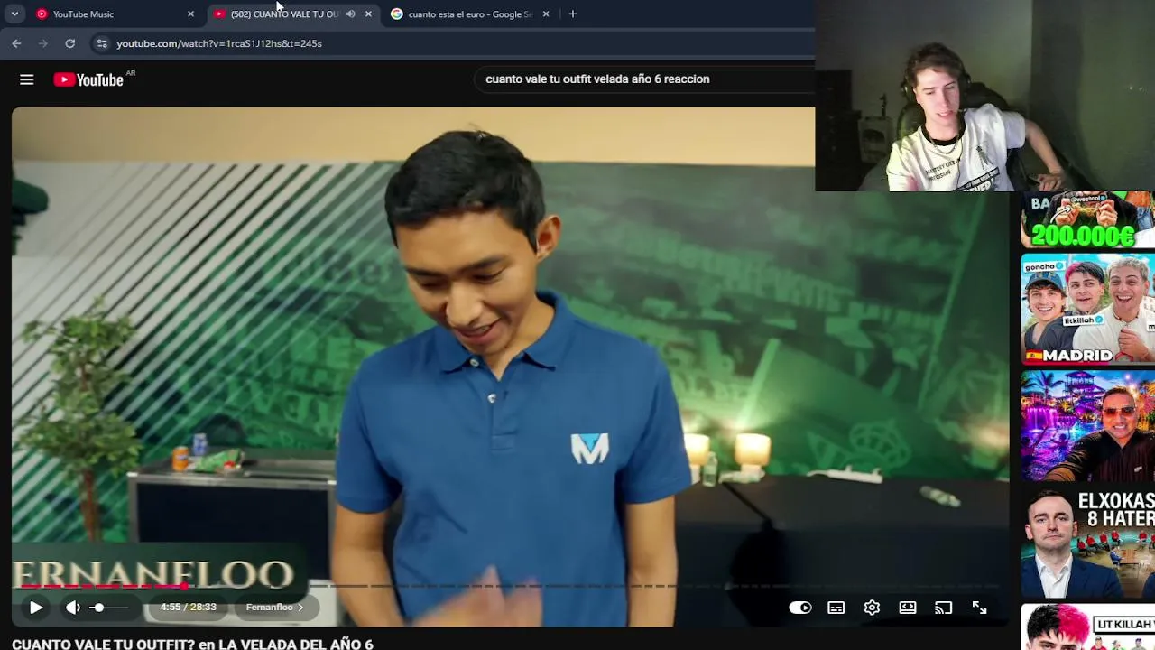
Task: Cast the video to another device
Action: [x=943, y=608]
